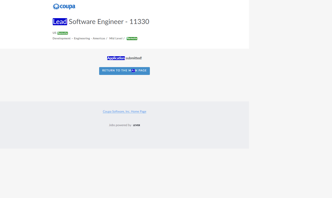Click the highlighted Application word
Viewport: 332px width, 198px height.
(116, 58)
